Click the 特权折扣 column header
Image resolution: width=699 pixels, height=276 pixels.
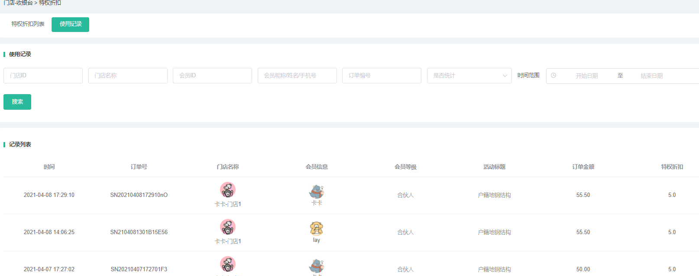point(672,167)
